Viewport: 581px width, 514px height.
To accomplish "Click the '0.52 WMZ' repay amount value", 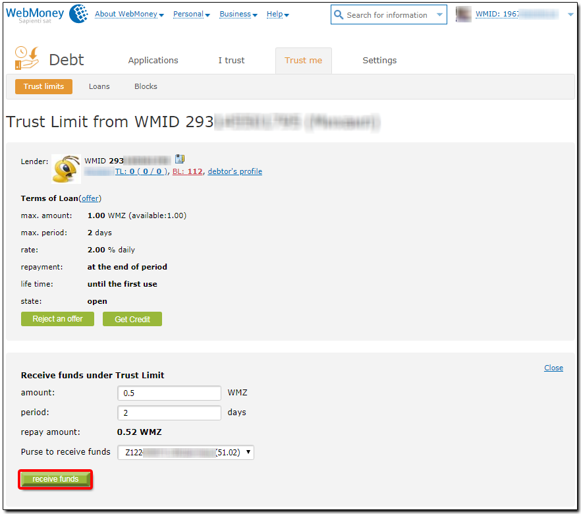I will coord(140,432).
